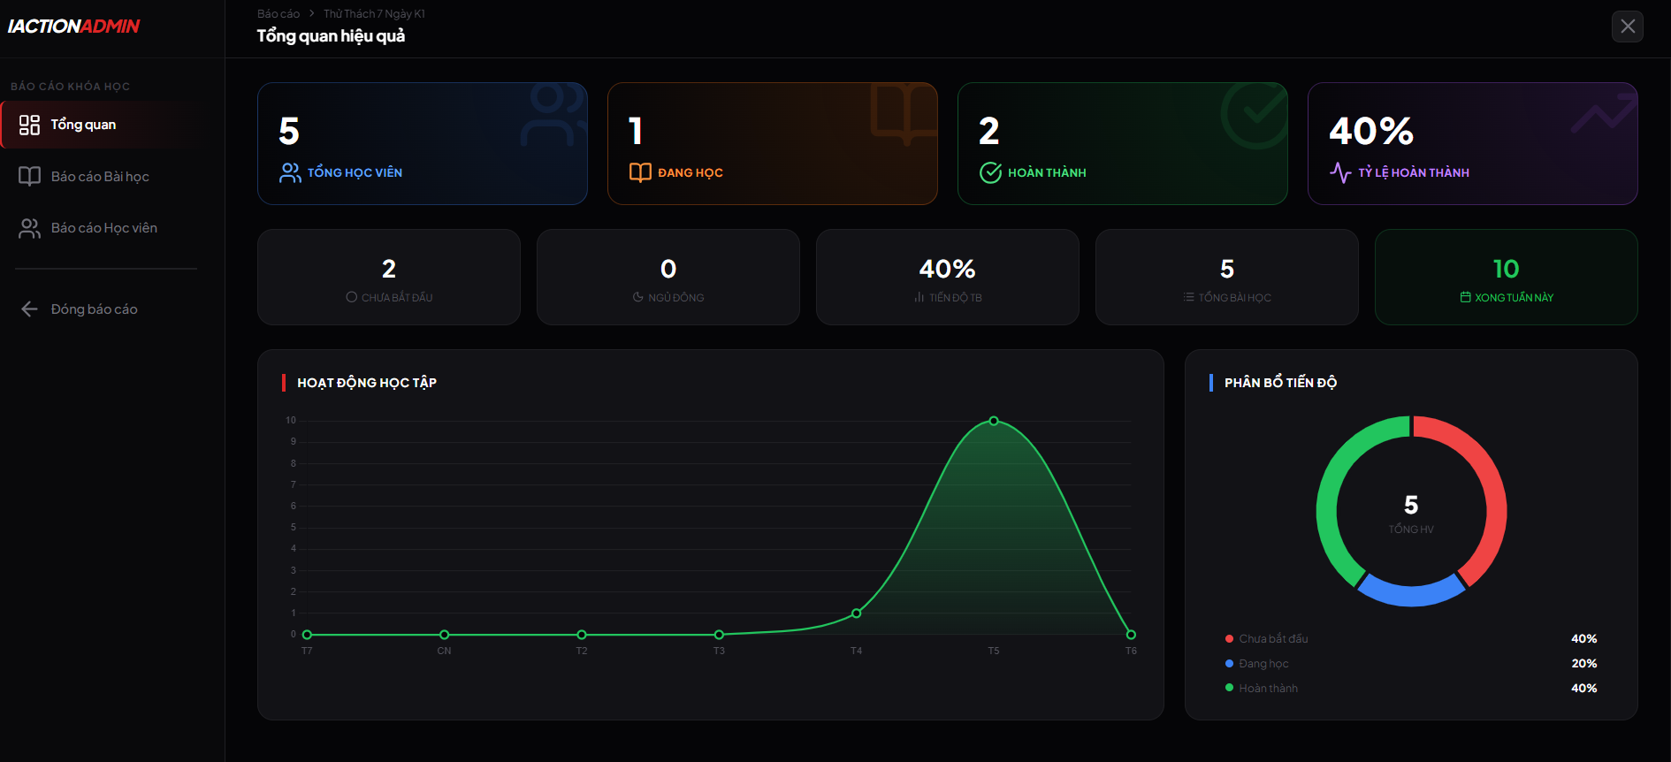Click the red Chưa bắt đầu legend dot
1671x762 pixels.
(x=1229, y=638)
